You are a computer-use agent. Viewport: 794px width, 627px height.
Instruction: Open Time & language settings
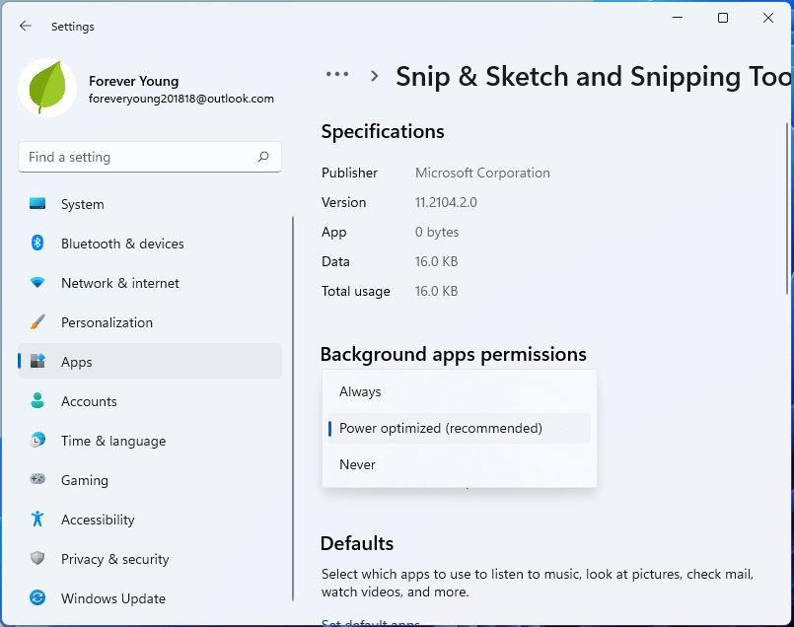(150, 441)
